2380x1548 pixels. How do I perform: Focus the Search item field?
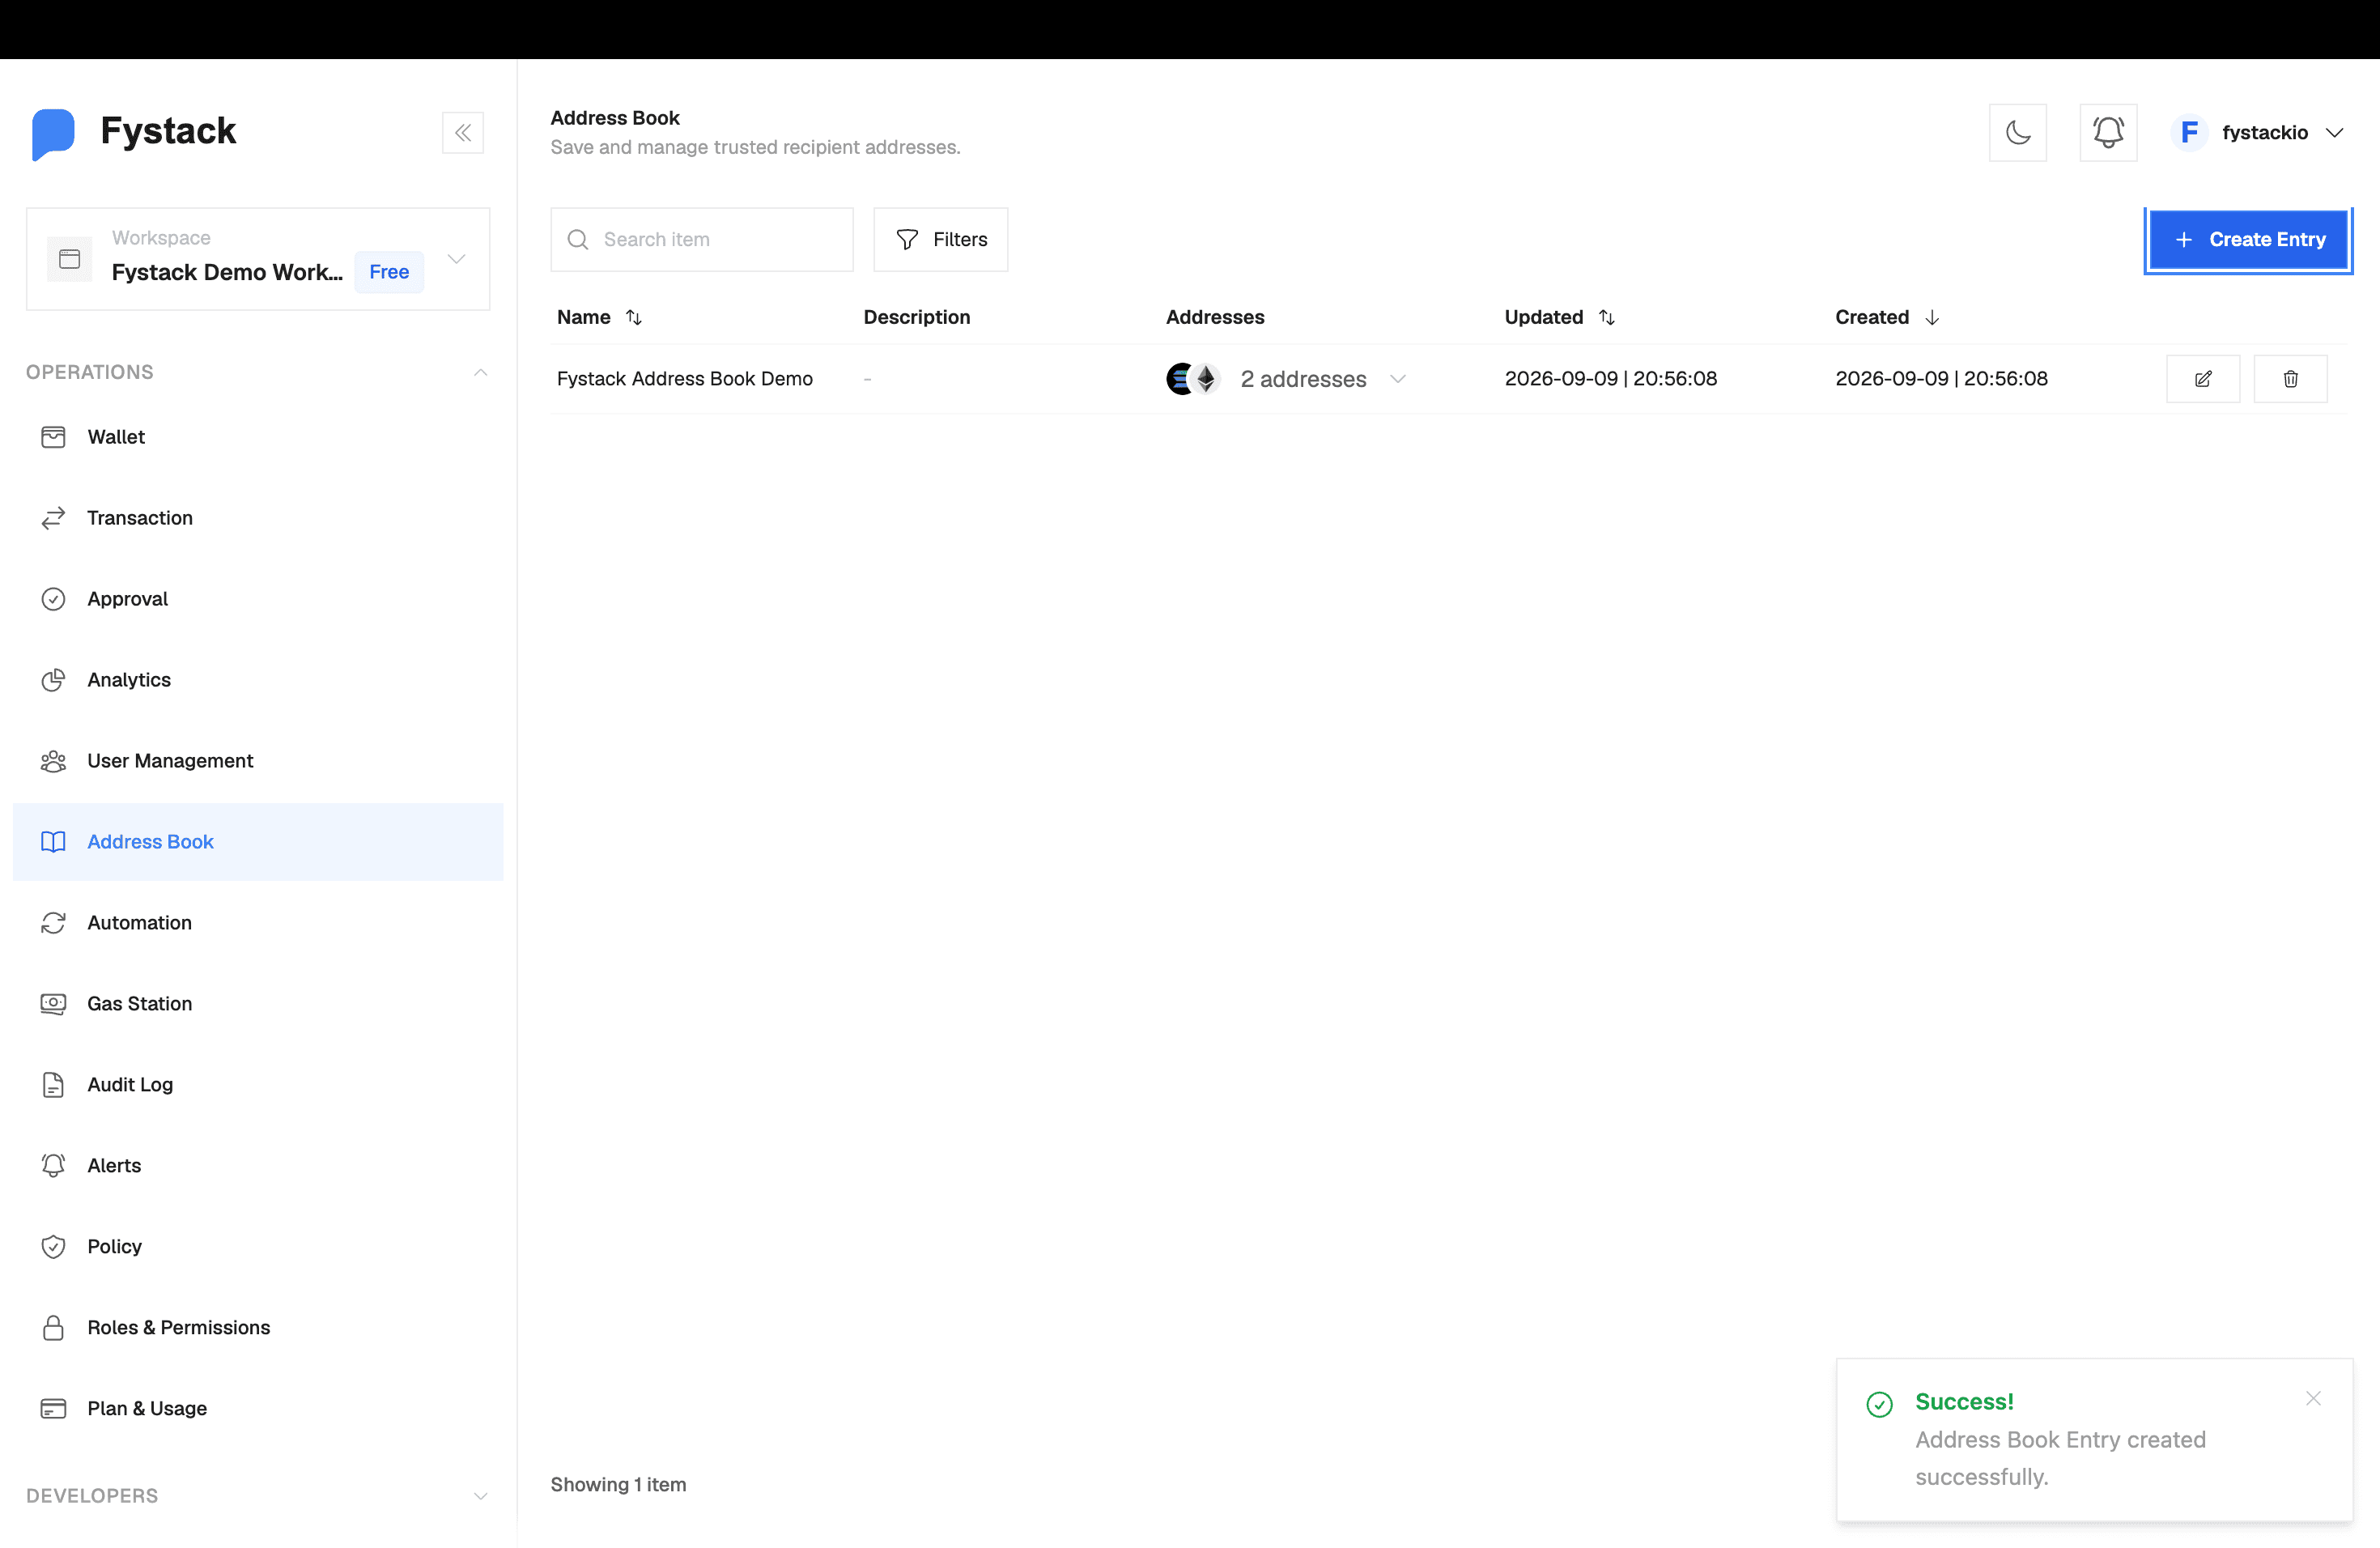pyautogui.click(x=702, y=240)
